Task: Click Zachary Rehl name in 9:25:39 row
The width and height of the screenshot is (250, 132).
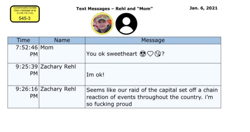Action: (x=58, y=67)
